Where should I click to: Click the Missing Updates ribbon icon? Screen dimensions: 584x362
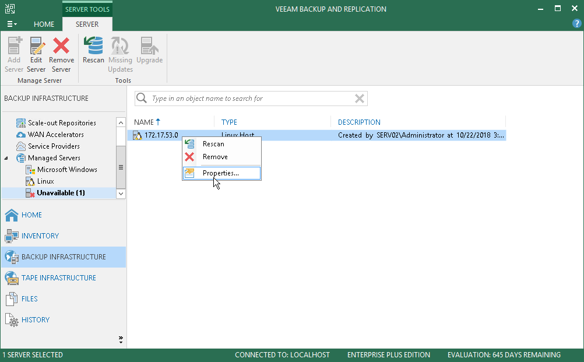click(x=119, y=45)
